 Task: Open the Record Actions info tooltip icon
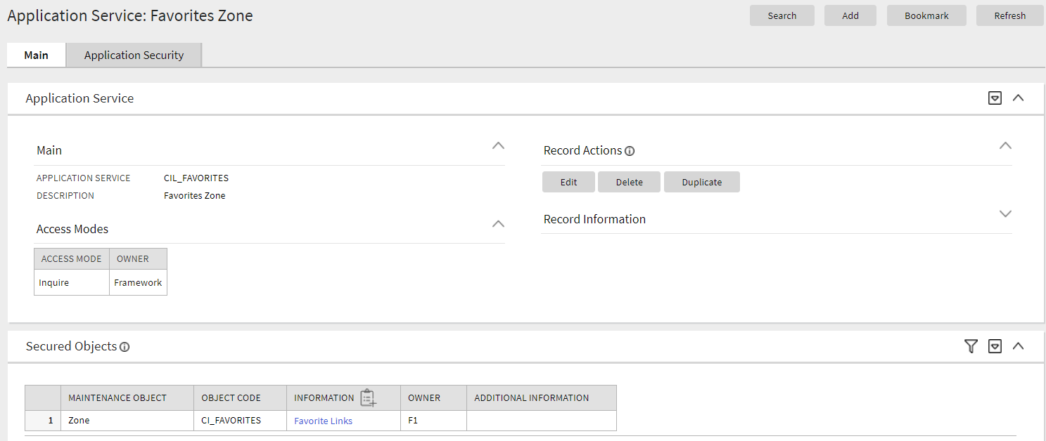(630, 150)
